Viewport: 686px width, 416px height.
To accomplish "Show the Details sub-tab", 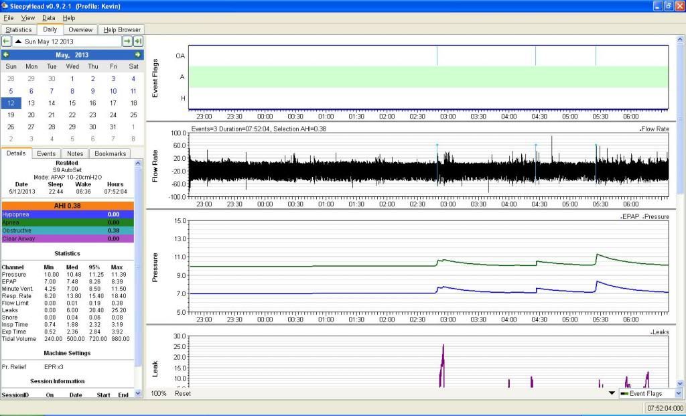I will 16,153.
